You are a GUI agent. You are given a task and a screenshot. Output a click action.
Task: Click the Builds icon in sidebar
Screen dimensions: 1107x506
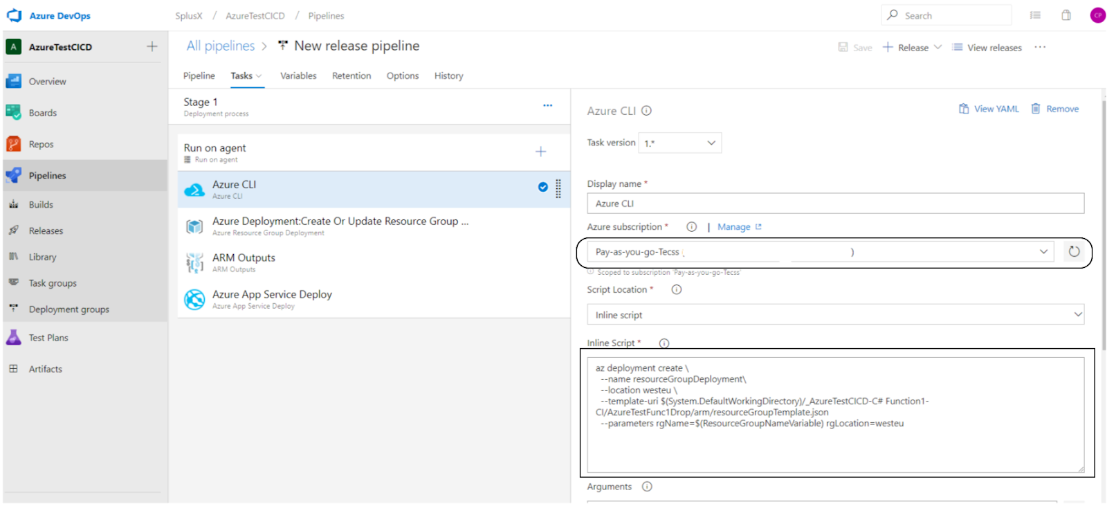pos(14,204)
